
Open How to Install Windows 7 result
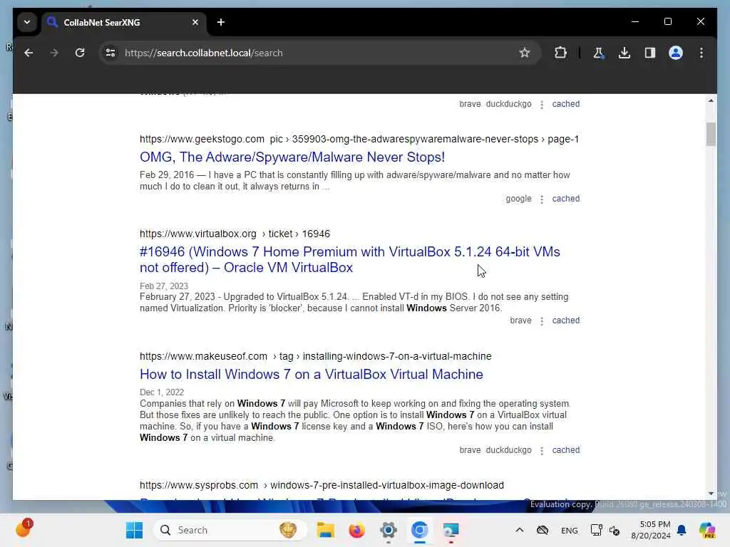[311, 375]
